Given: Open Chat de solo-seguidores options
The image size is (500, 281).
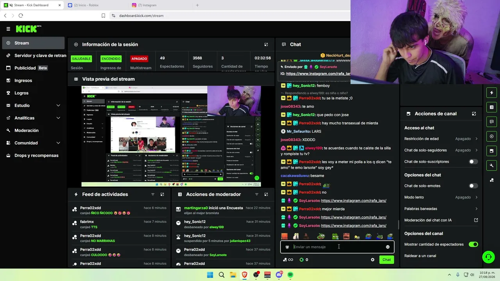Looking at the screenshot, I should click(x=441, y=150).
